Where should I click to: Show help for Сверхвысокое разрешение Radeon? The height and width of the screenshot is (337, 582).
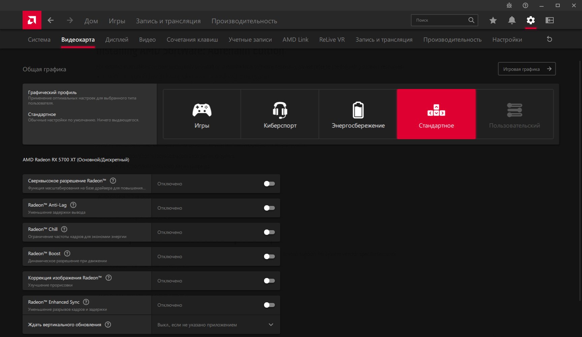click(x=113, y=181)
